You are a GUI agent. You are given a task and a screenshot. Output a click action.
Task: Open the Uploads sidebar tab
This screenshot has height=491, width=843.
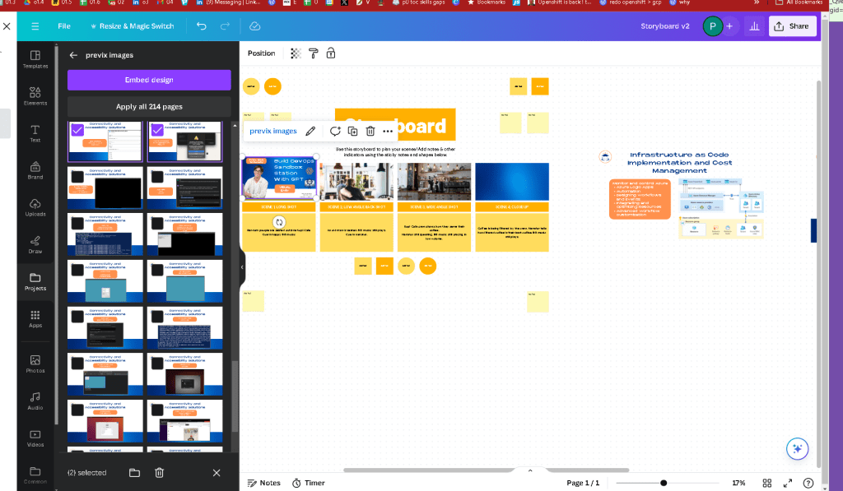(35, 207)
